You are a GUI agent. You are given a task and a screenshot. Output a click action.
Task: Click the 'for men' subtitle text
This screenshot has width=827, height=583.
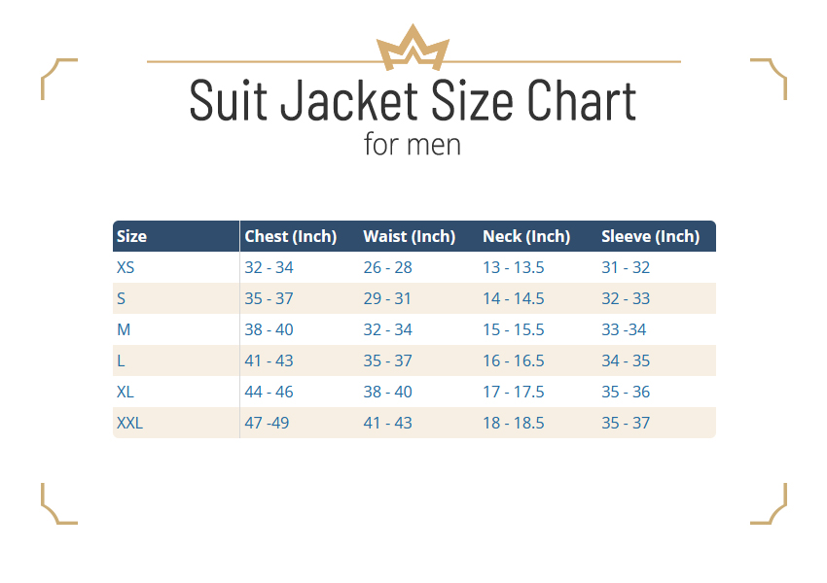[413, 145]
